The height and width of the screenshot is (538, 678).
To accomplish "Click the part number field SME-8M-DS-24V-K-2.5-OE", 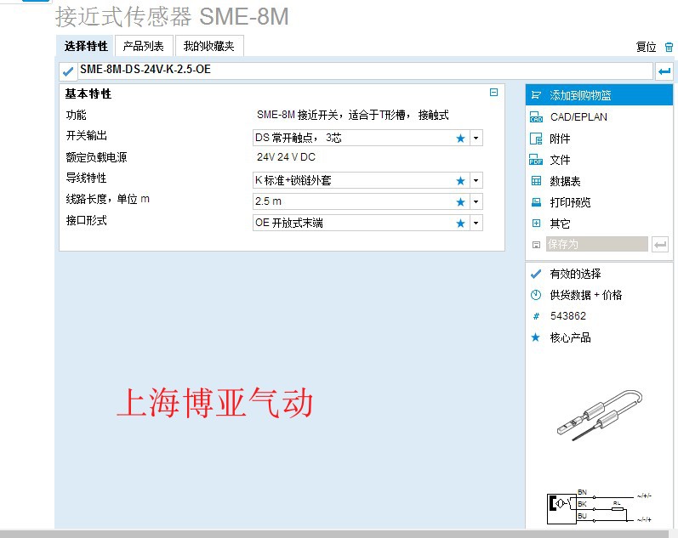I will pos(364,71).
